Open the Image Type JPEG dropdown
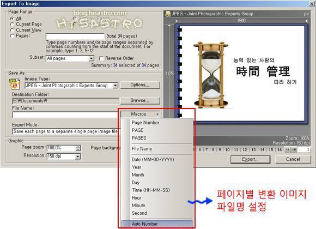Image resolution: width=316 pixels, height=229 pixels. (116, 86)
